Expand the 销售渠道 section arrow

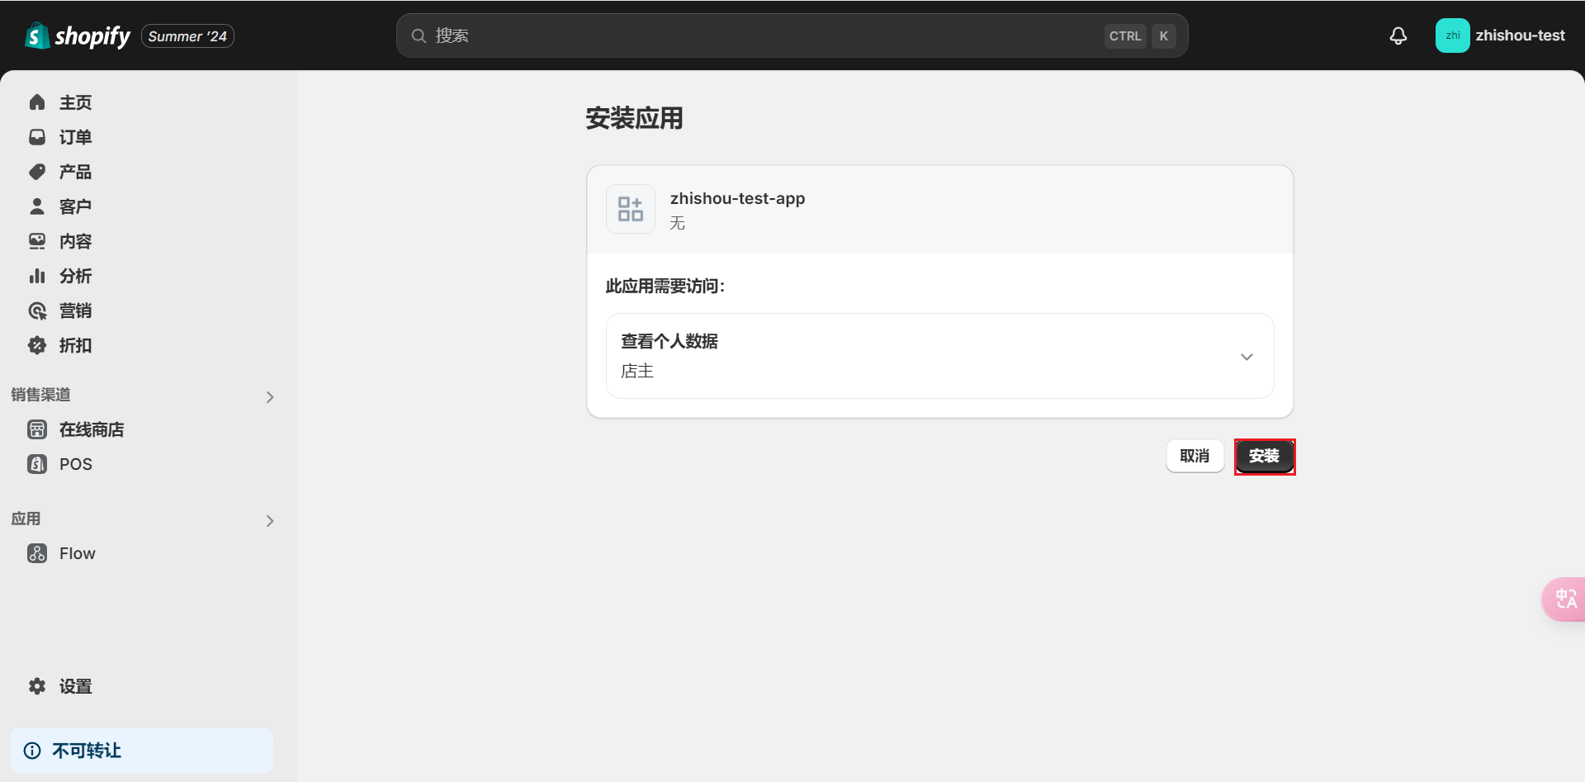[x=270, y=397]
